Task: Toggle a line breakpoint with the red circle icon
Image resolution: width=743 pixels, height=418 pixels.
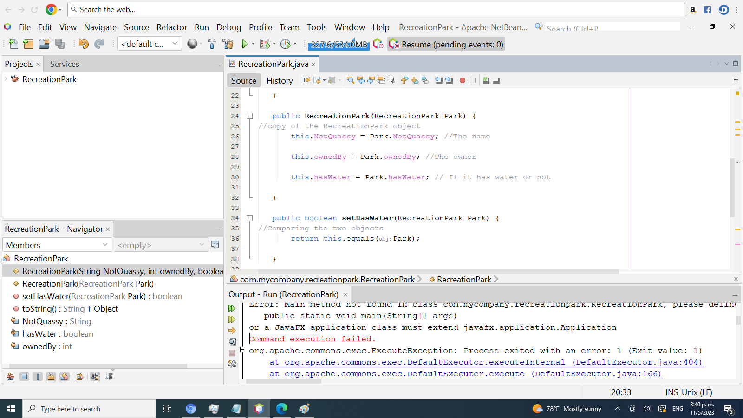Action: click(462, 80)
